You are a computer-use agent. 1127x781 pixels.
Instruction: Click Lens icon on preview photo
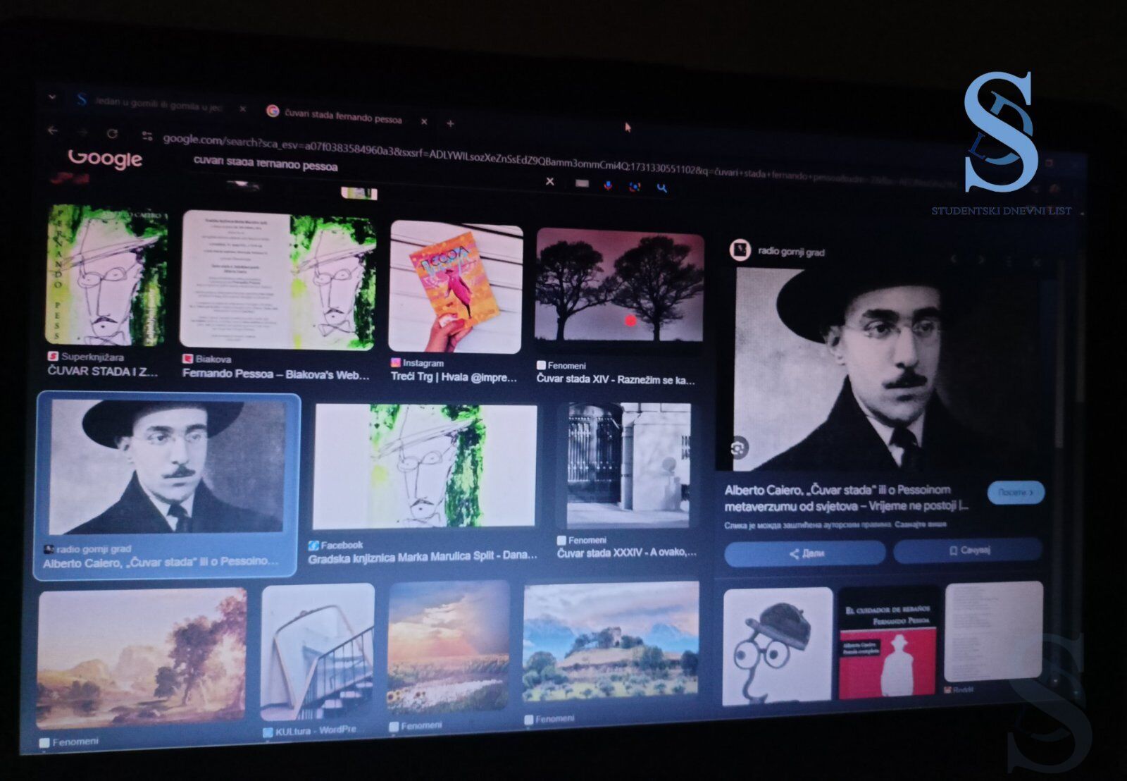(739, 448)
